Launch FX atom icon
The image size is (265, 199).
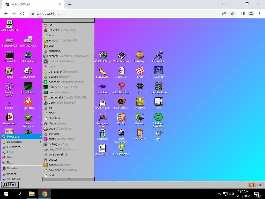coord(140,88)
